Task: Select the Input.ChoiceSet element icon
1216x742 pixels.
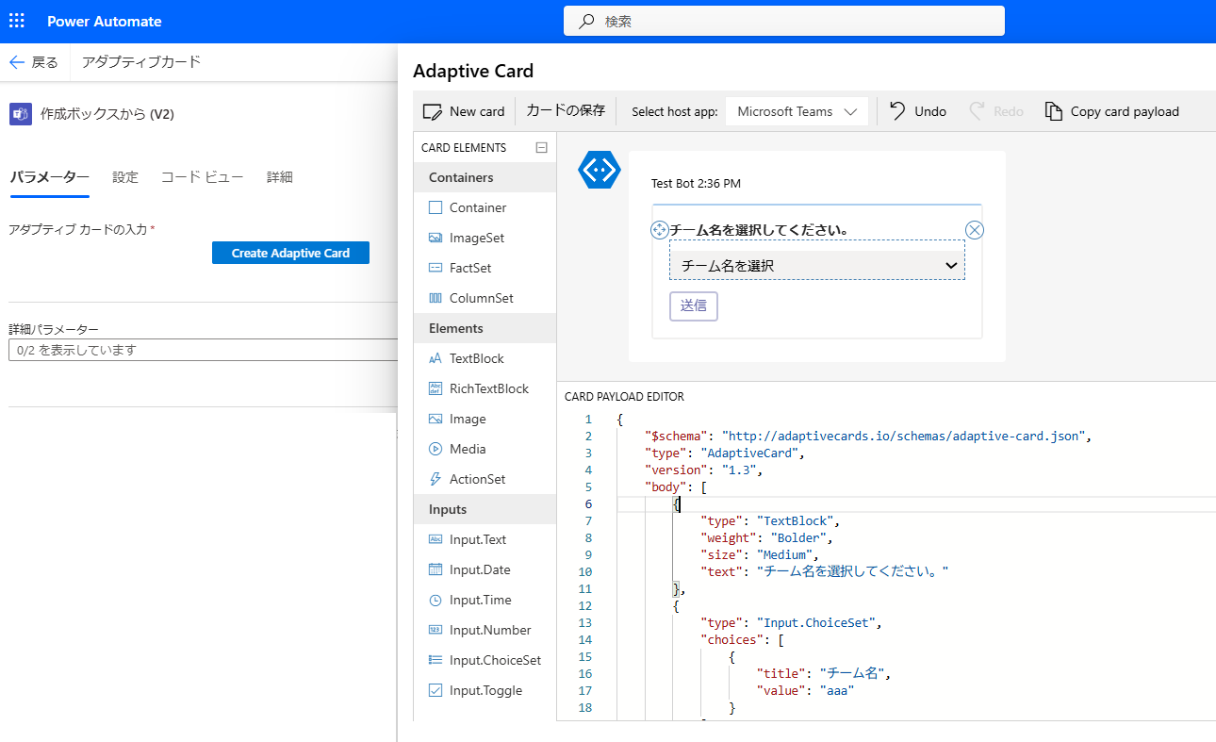Action: coord(435,660)
